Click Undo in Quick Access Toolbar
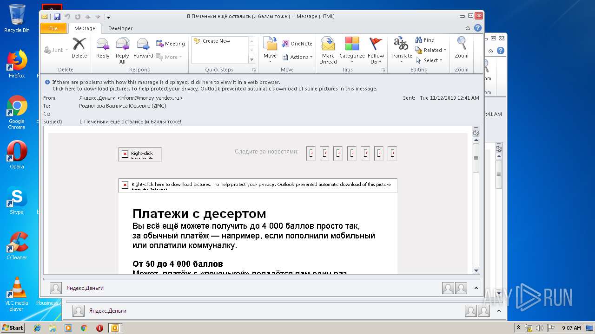 67,17
